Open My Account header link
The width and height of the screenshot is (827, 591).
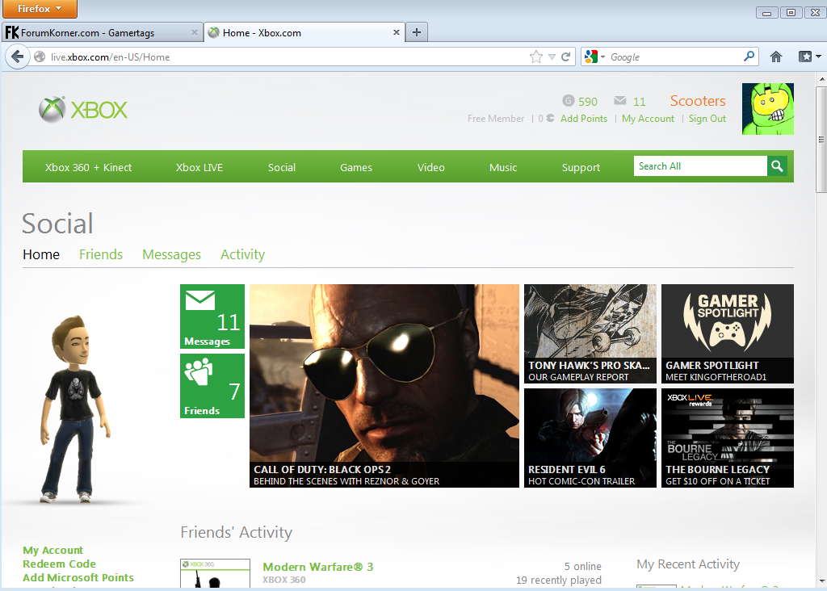point(648,119)
